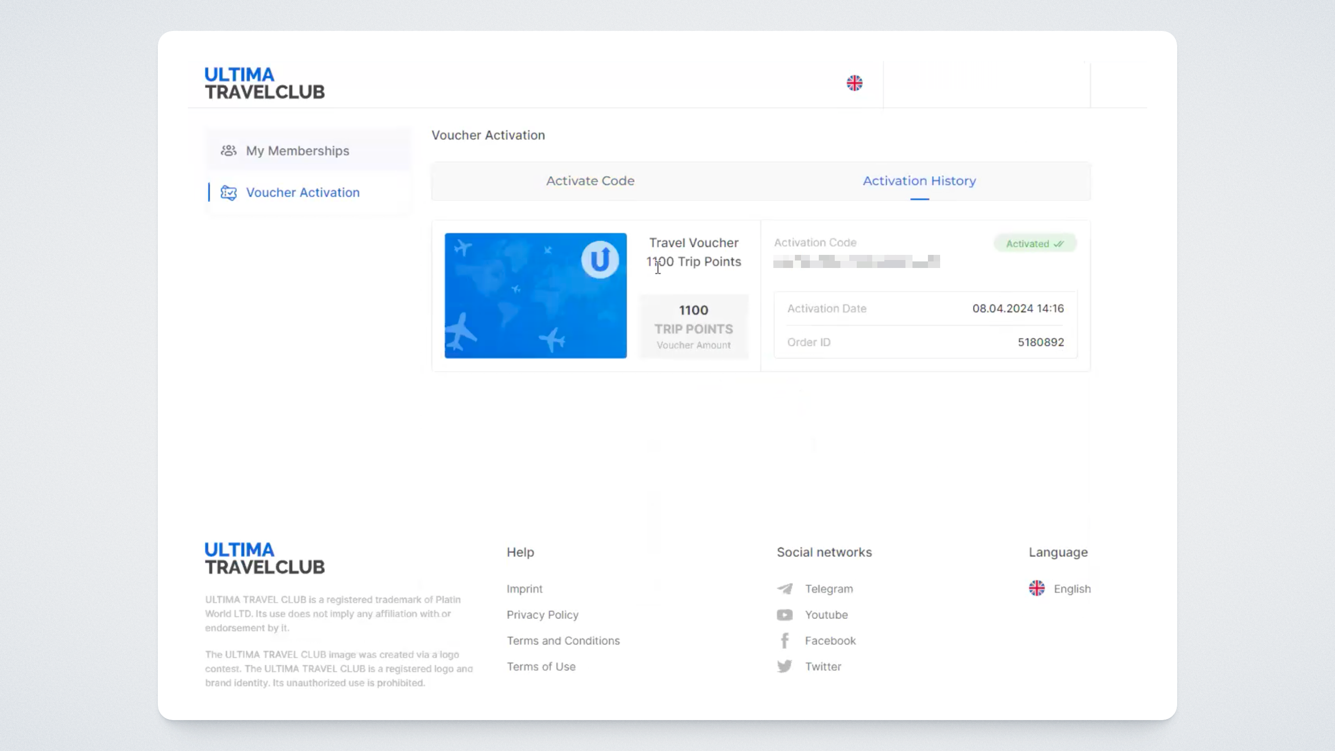Open the Imprint link

click(525, 589)
